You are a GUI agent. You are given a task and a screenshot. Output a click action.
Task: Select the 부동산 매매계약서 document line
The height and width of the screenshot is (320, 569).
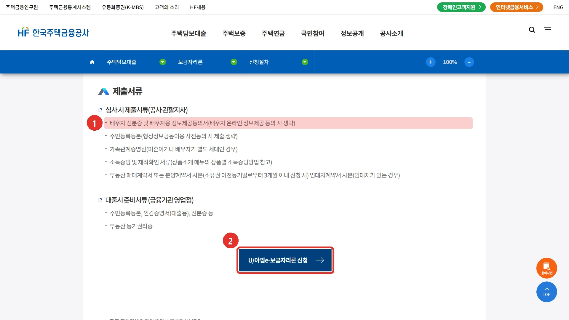[255, 175]
